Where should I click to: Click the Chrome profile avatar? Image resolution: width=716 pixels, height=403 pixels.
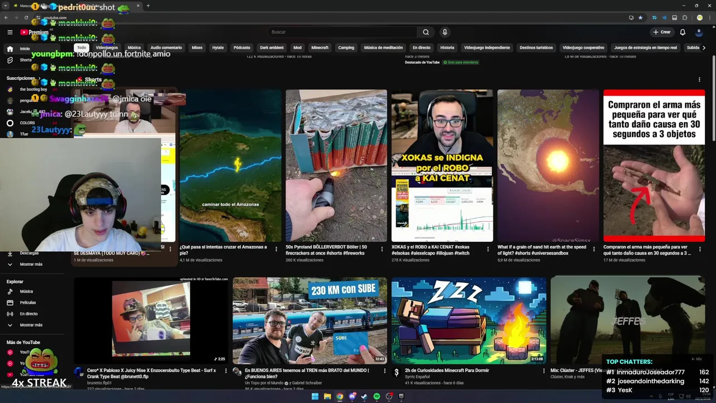(699, 17)
